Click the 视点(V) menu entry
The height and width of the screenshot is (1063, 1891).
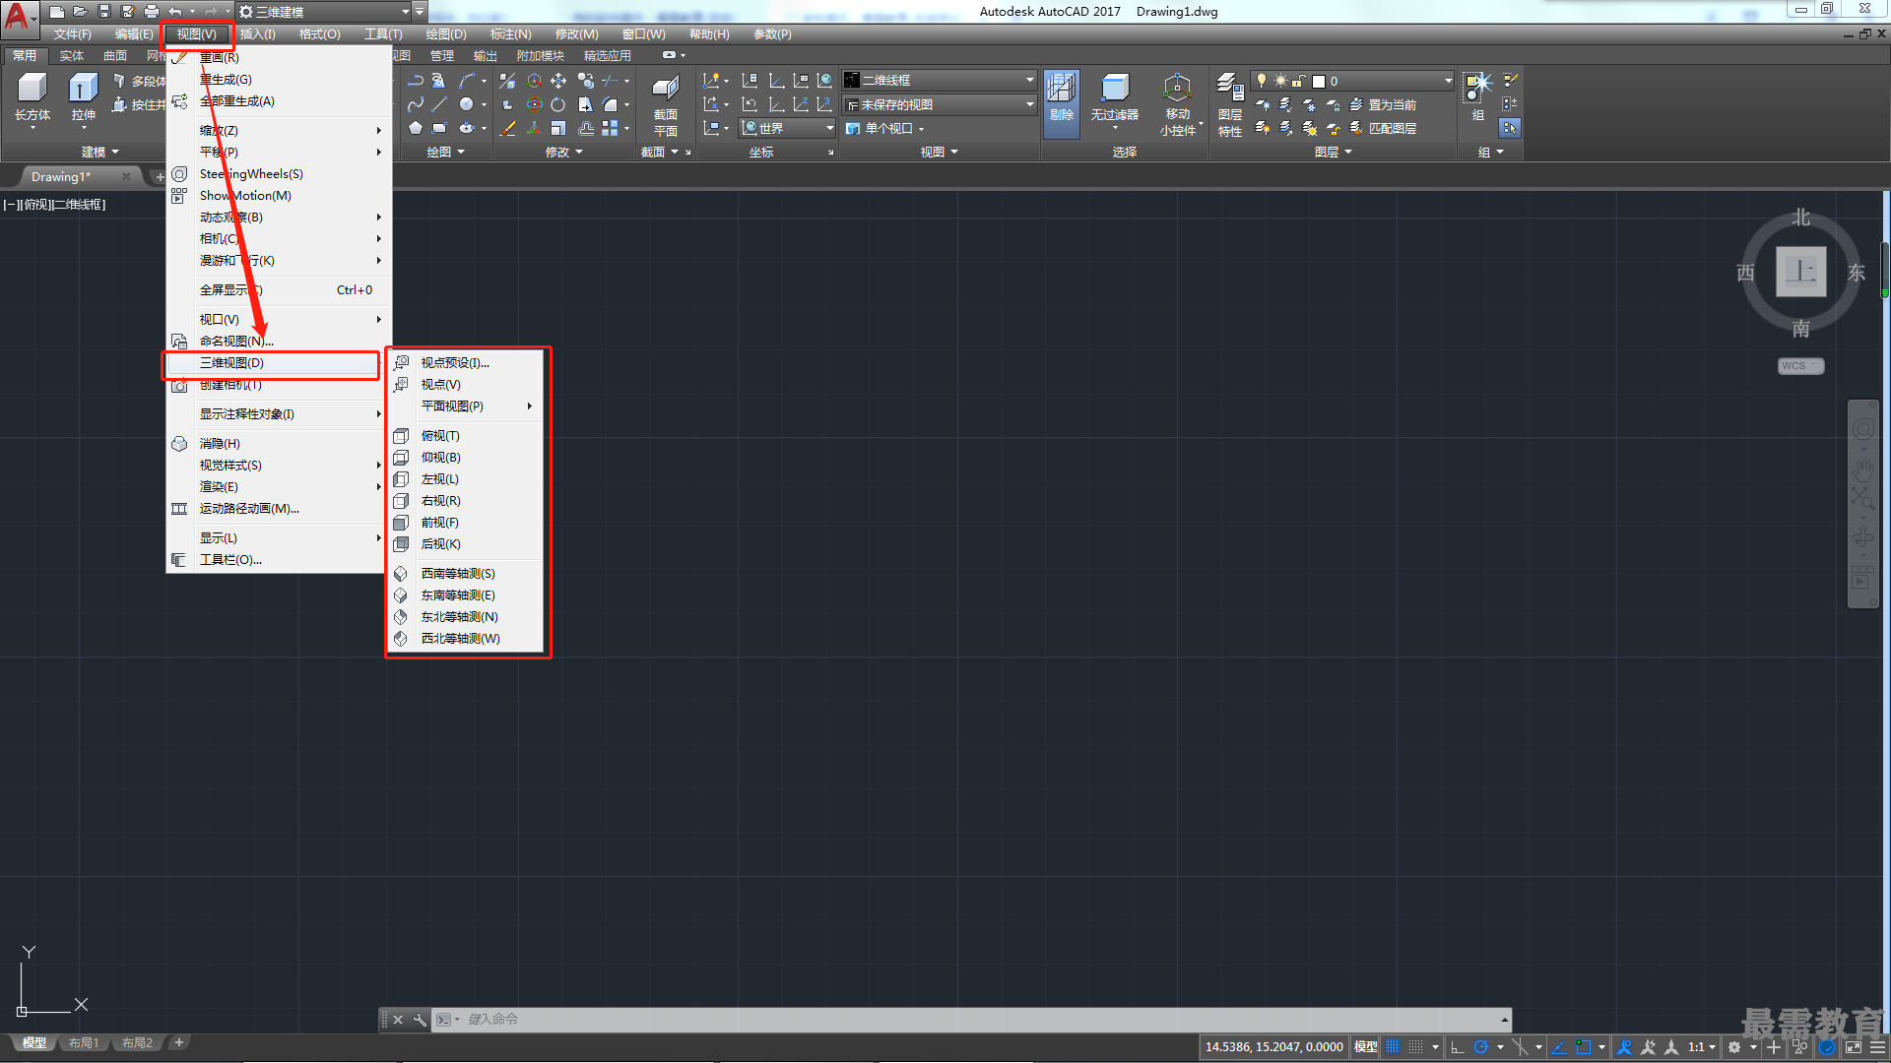pos(467,384)
